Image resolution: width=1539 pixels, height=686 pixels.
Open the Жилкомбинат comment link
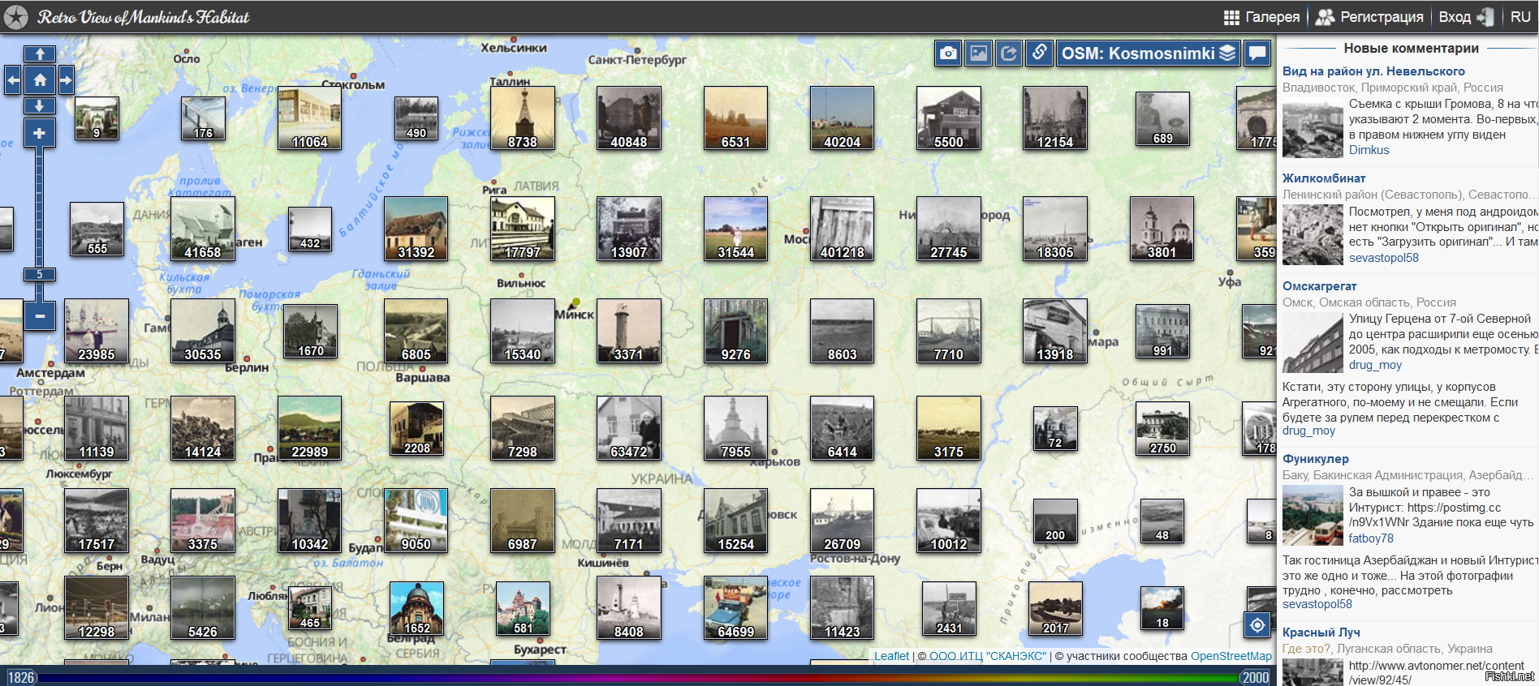pos(1324,178)
